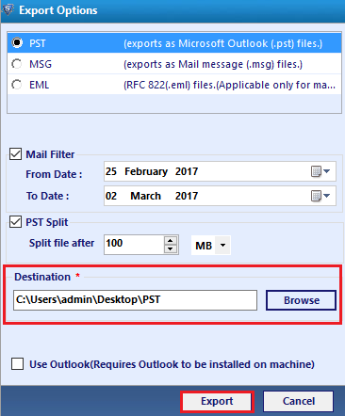Click February in From Date field
This screenshot has height=416, width=345.
(146, 171)
